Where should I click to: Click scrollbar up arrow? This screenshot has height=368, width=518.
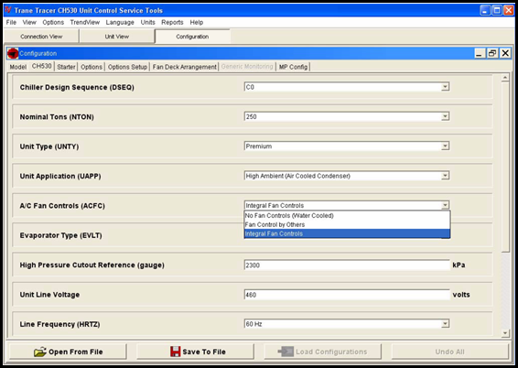[505, 78]
